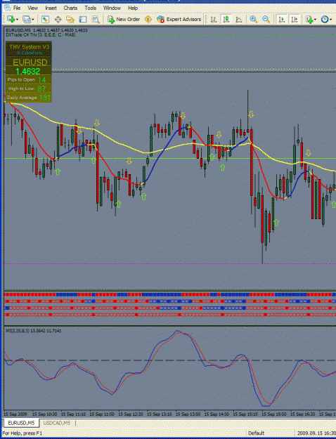Zoom in on the chart
This screenshot has height=439, width=336.
pyautogui.click(x=253, y=20)
